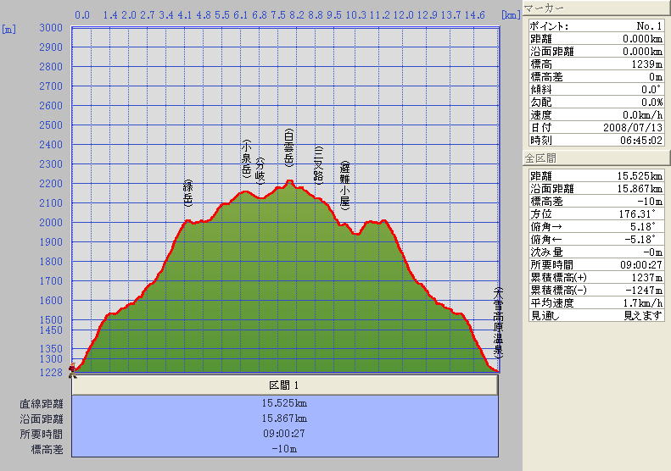Click the 見通し 見えます value

tap(643, 315)
